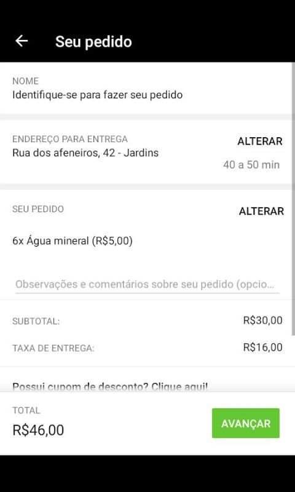Click ALTERAR next to delivery address
The width and height of the screenshot is (295, 492).
pos(260,141)
